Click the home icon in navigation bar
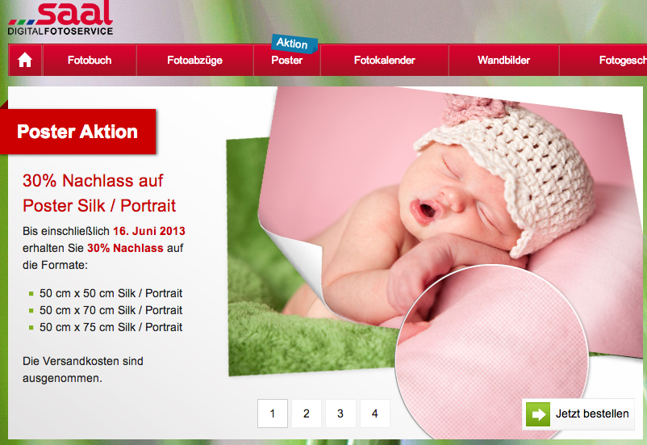This screenshot has height=445, width=647. (x=25, y=60)
